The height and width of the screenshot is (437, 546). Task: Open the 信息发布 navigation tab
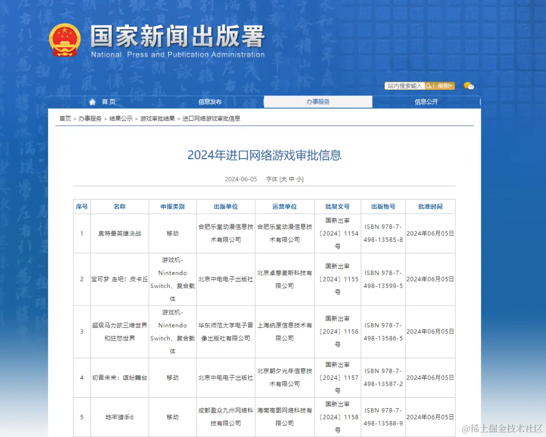[x=210, y=102]
